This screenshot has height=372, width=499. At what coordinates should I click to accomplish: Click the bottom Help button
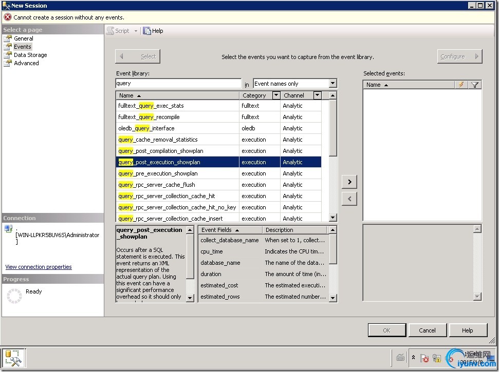[468, 330]
